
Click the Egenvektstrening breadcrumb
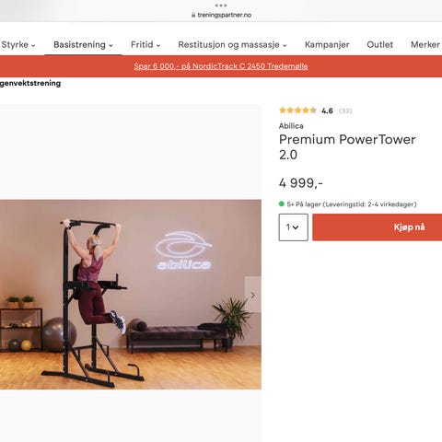[x=30, y=83]
